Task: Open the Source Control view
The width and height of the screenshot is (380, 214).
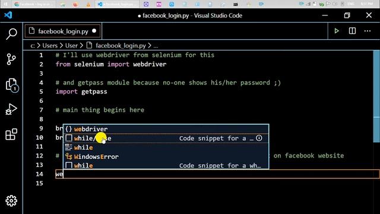Action: (11, 59)
